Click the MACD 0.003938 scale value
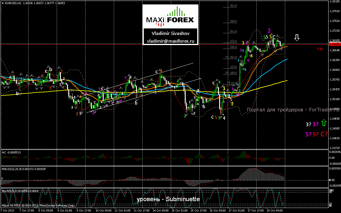Image resolution: width=341 pixels, height=213 pixels. coord(335,168)
